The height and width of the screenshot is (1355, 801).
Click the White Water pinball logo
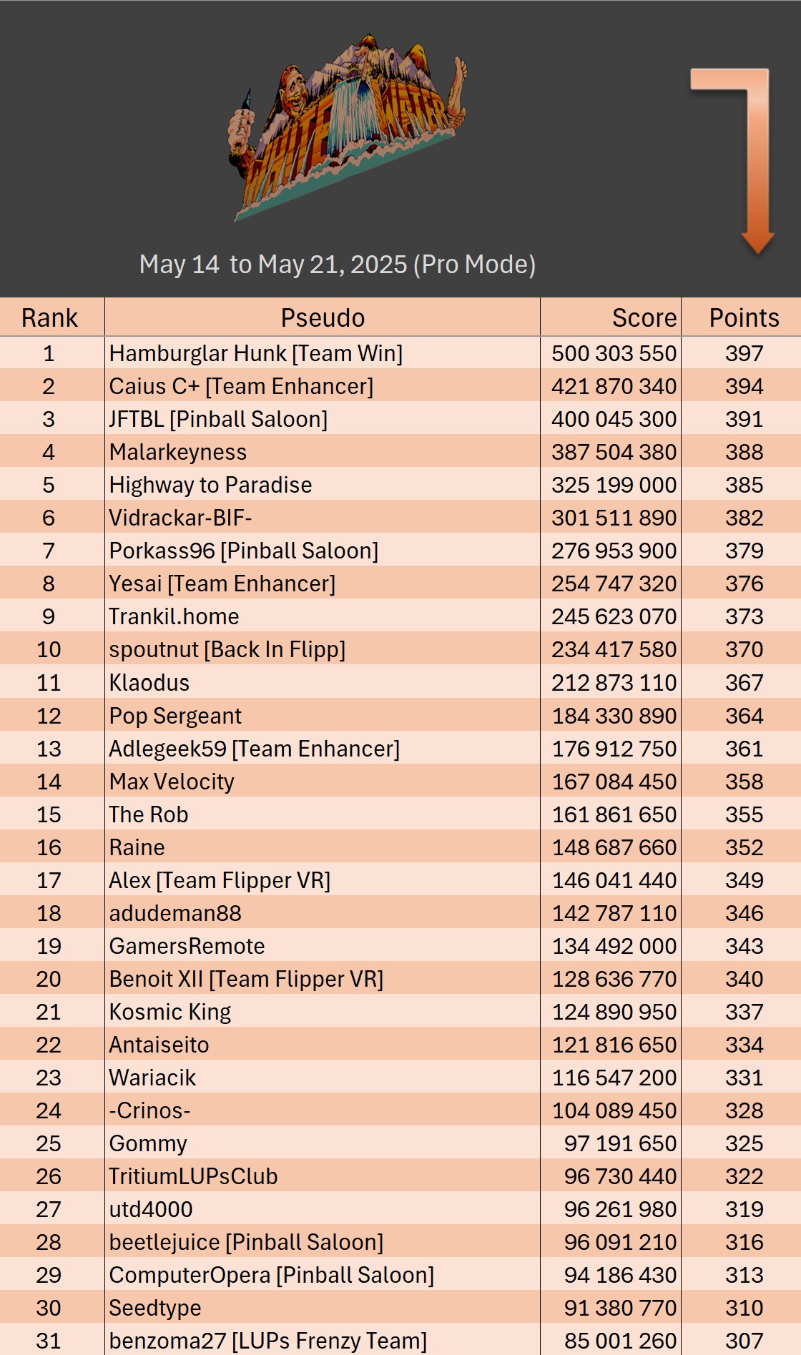click(x=348, y=126)
